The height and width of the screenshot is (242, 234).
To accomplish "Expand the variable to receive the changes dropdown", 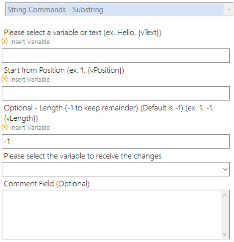I will click(x=116, y=169).
